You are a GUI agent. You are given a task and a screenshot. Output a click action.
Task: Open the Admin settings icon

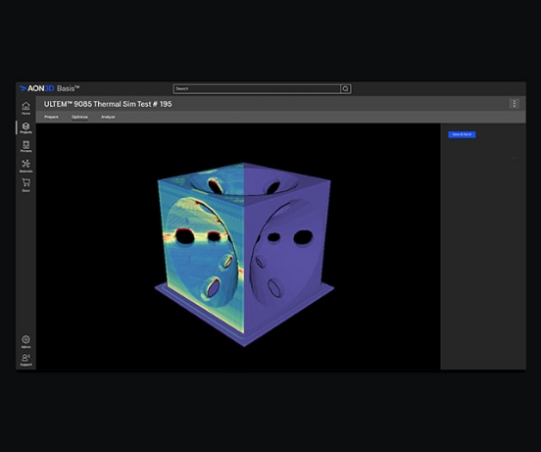pyautogui.click(x=25, y=341)
